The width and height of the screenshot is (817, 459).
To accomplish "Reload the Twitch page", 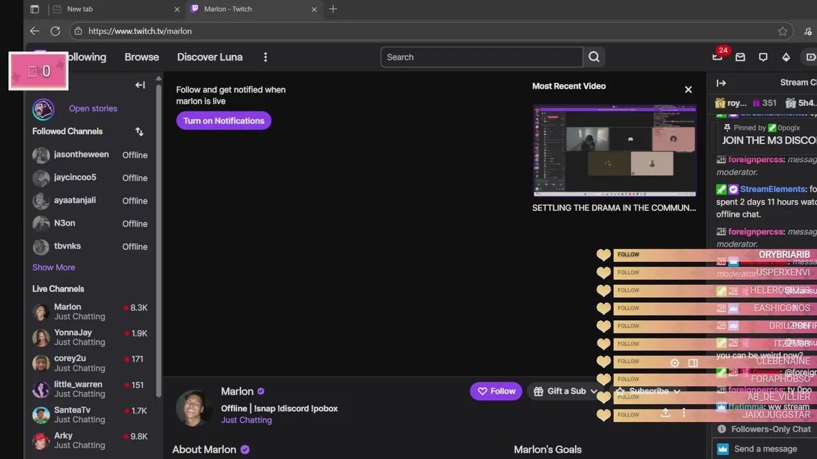I will tap(56, 31).
